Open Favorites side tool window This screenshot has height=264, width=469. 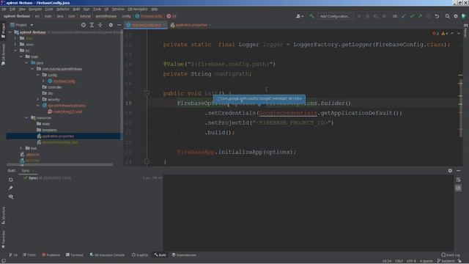click(x=3, y=239)
